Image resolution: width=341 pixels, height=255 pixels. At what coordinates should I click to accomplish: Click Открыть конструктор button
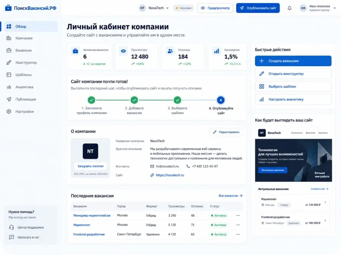point(293,74)
